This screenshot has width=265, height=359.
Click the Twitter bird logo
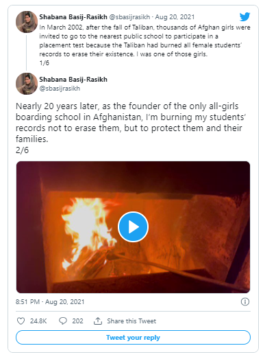pos(244,17)
